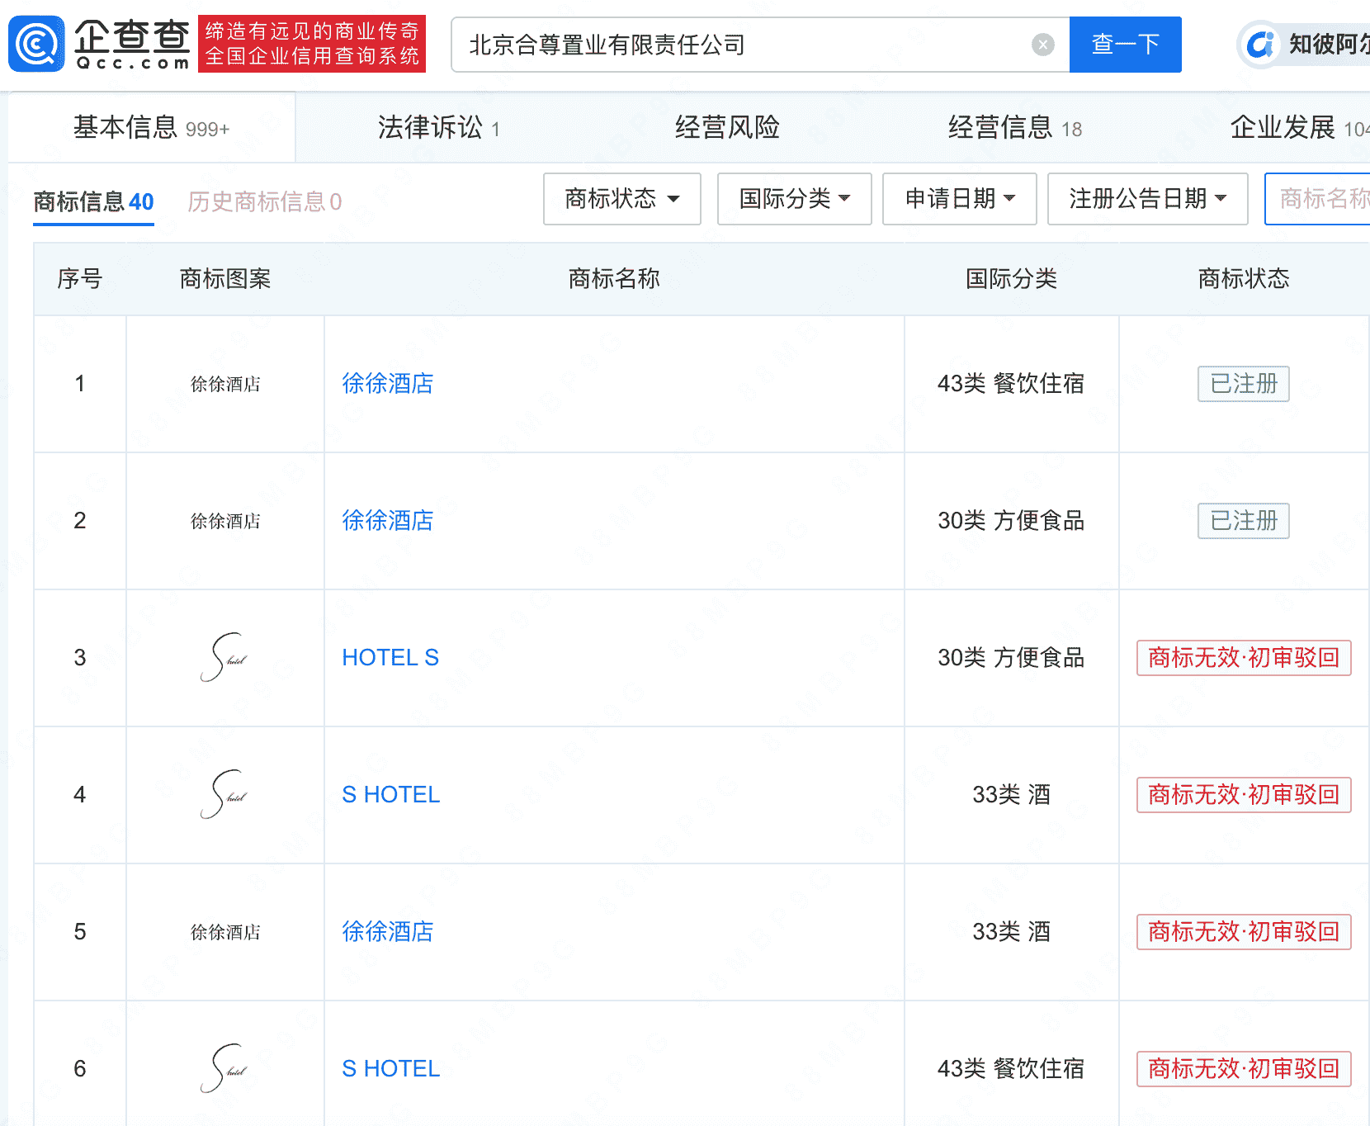This screenshot has height=1126, width=1370.
Task: Expand the 国际分类 dropdown
Action: (x=793, y=199)
